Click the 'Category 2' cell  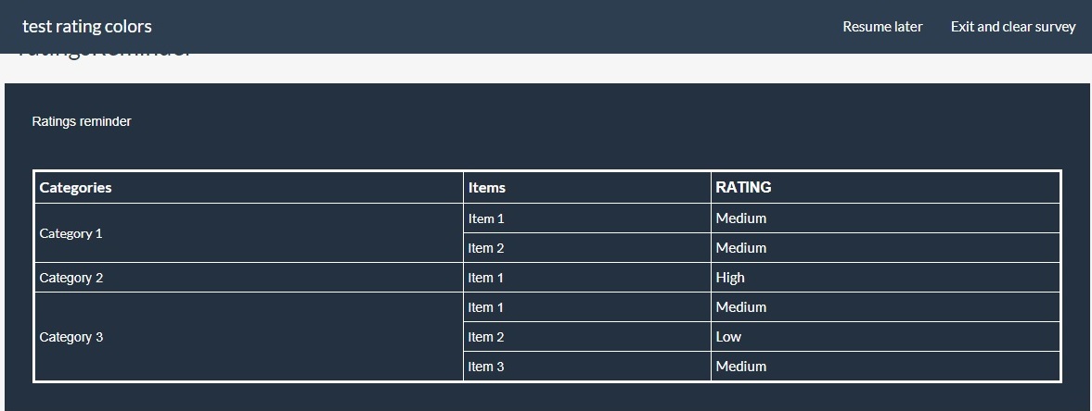coord(71,278)
